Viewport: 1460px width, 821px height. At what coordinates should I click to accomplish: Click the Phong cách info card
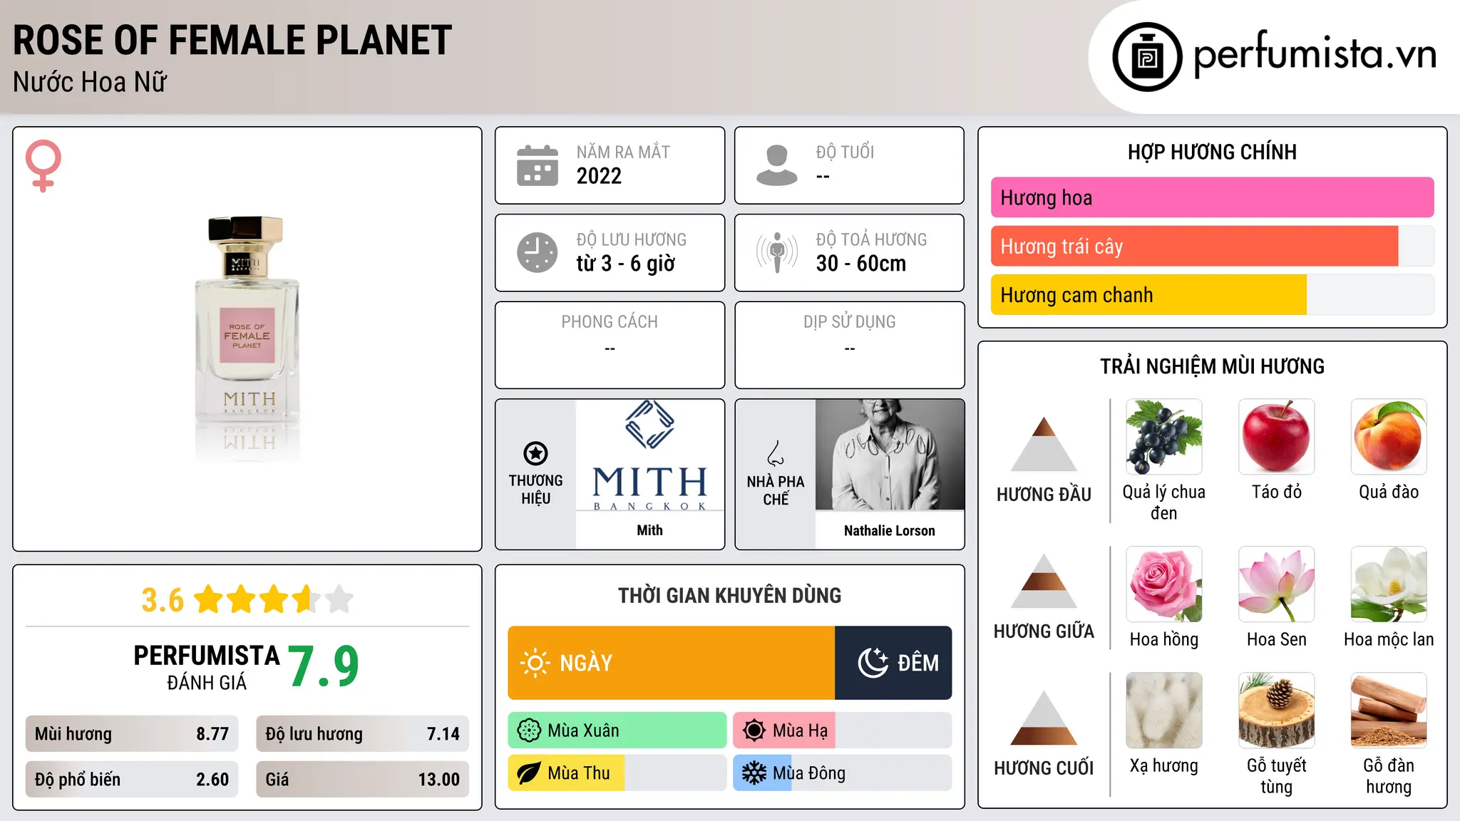point(610,345)
